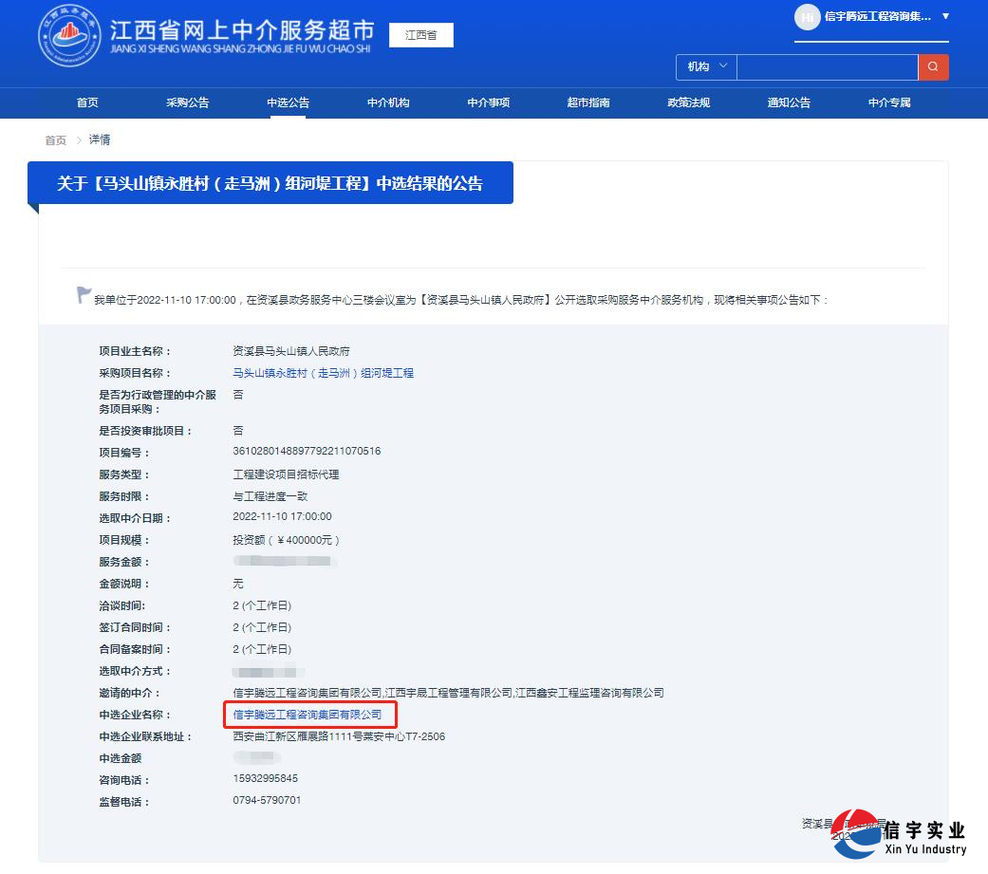The height and width of the screenshot is (874, 988).
Task: Go to 超市指南 from the top menu
Action: 587,102
